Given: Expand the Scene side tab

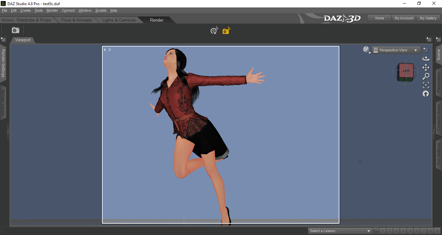Looking at the screenshot, I should coord(439,55).
